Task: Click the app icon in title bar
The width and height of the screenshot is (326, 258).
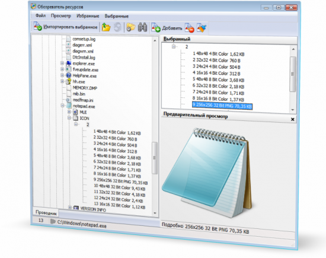Action: tap(33, 7)
